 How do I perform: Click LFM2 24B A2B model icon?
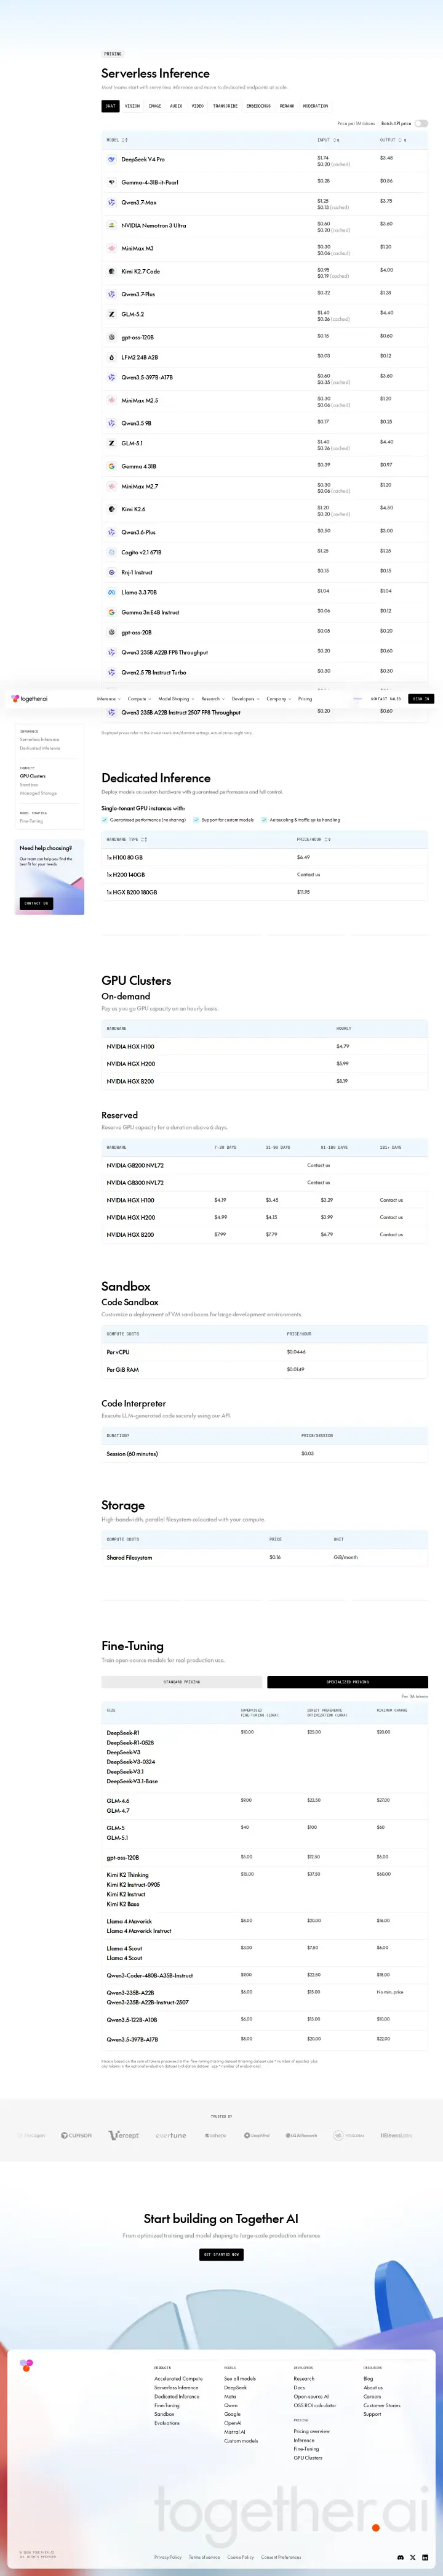[x=112, y=357]
